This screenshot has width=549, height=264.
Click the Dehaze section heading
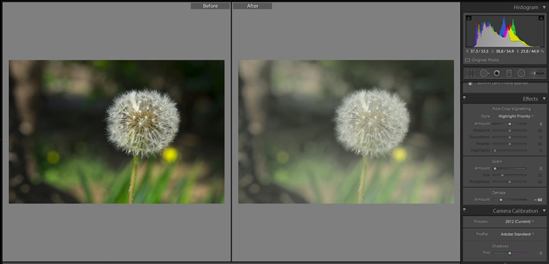pyautogui.click(x=500, y=193)
